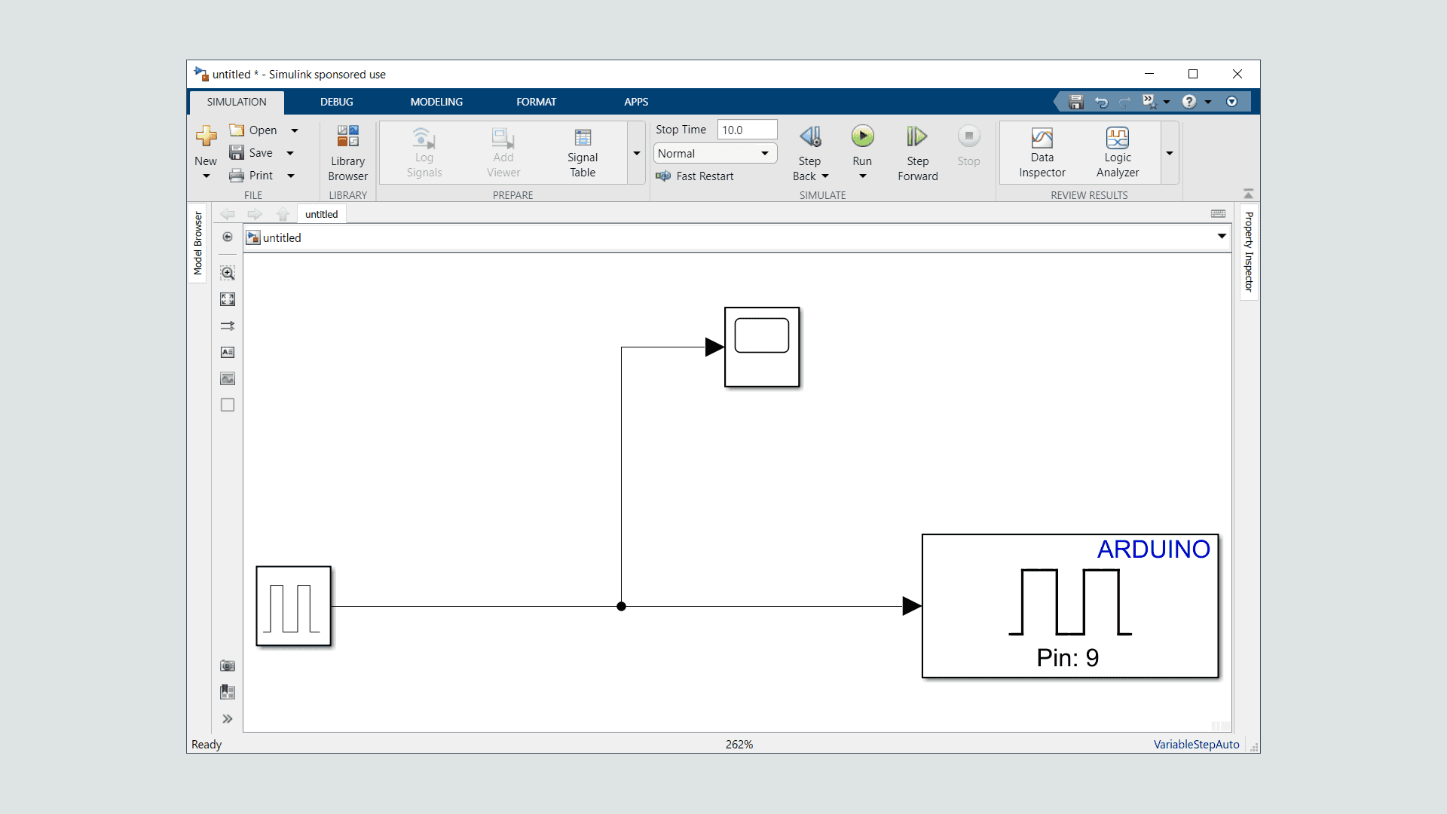Image resolution: width=1447 pixels, height=814 pixels.
Task: Click the VariableStepAuto solver link
Action: pos(1196,744)
